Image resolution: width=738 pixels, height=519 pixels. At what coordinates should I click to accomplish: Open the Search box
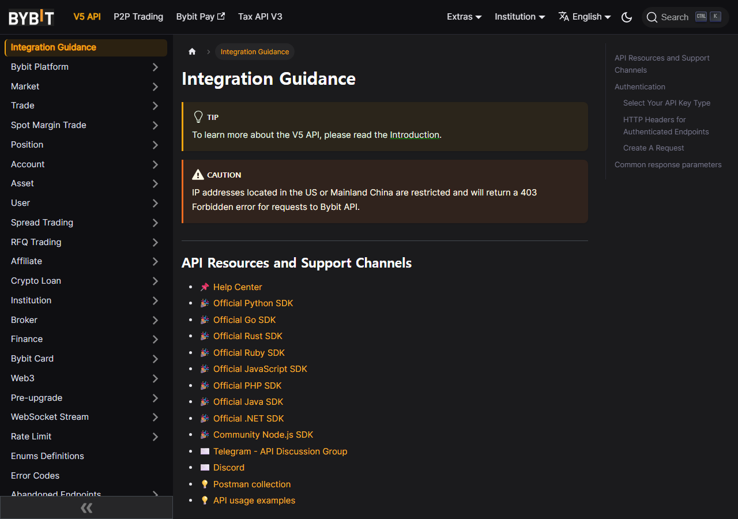pos(686,17)
